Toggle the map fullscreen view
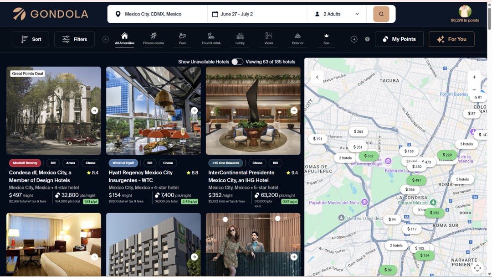Screen dimensions: 492x277 [x=477, y=268]
